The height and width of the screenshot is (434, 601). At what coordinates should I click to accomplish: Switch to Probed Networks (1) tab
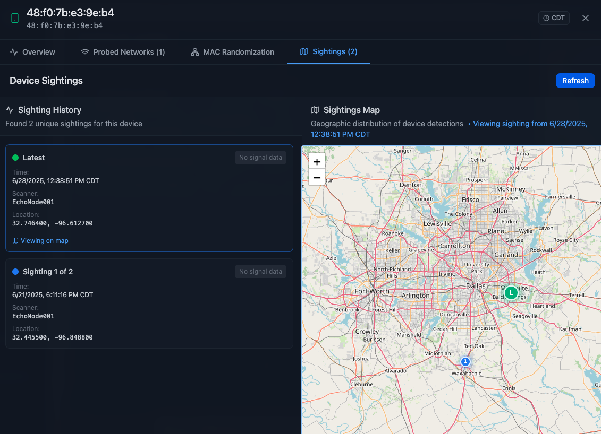pyautogui.click(x=123, y=52)
